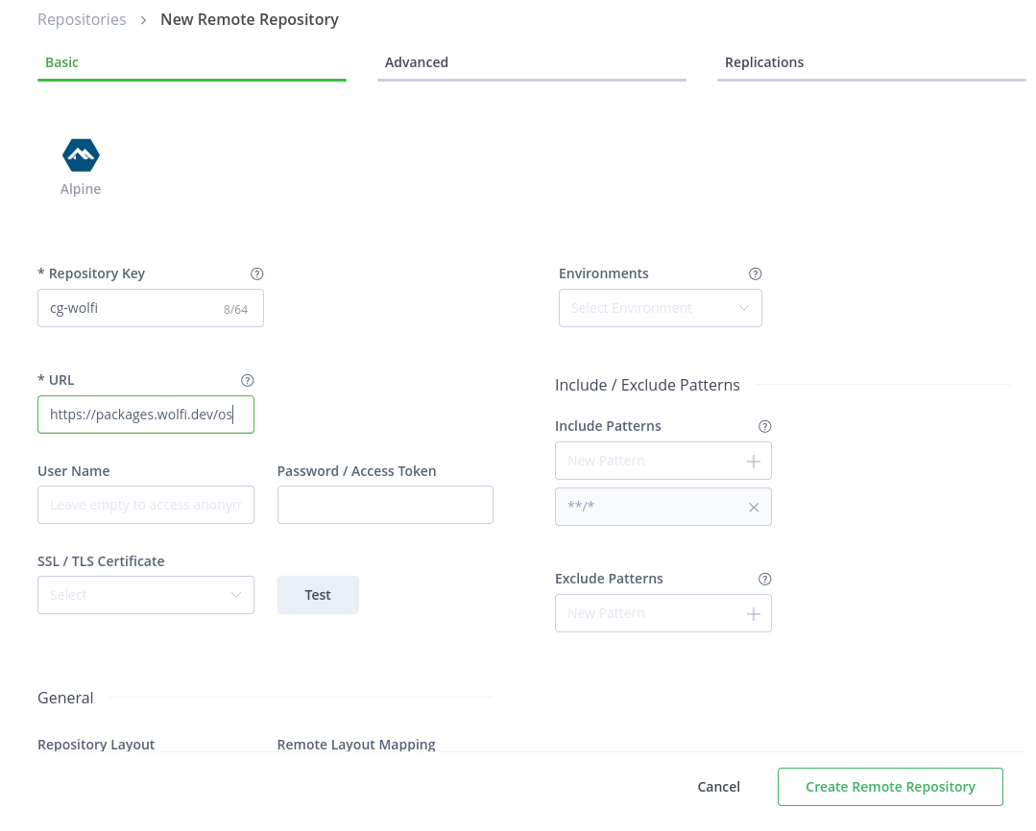Open the Exclude Patterns help tooltip
Image resolution: width=1036 pixels, height=831 pixels.
[764, 579]
